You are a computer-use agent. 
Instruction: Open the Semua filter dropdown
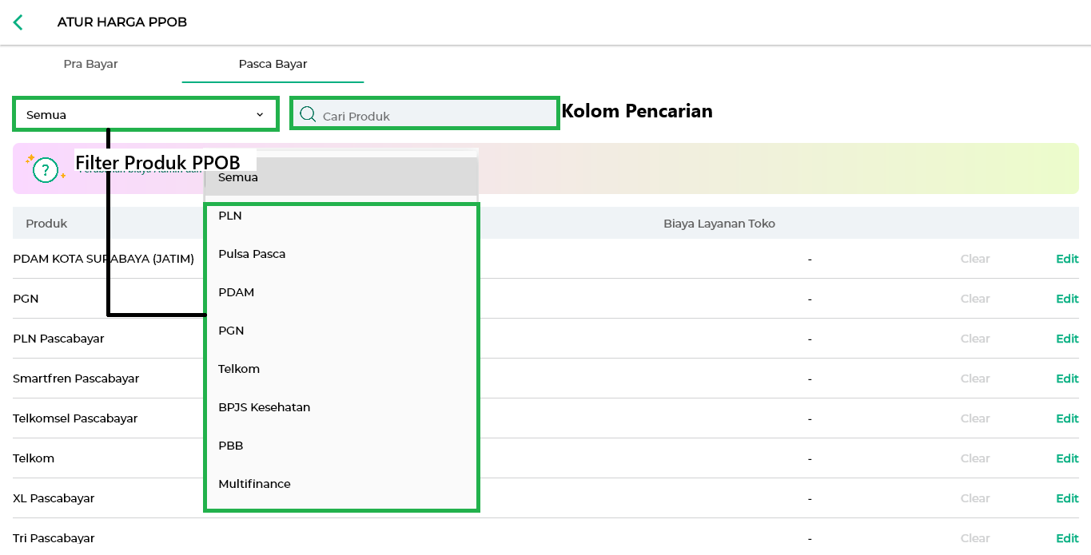pos(146,114)
